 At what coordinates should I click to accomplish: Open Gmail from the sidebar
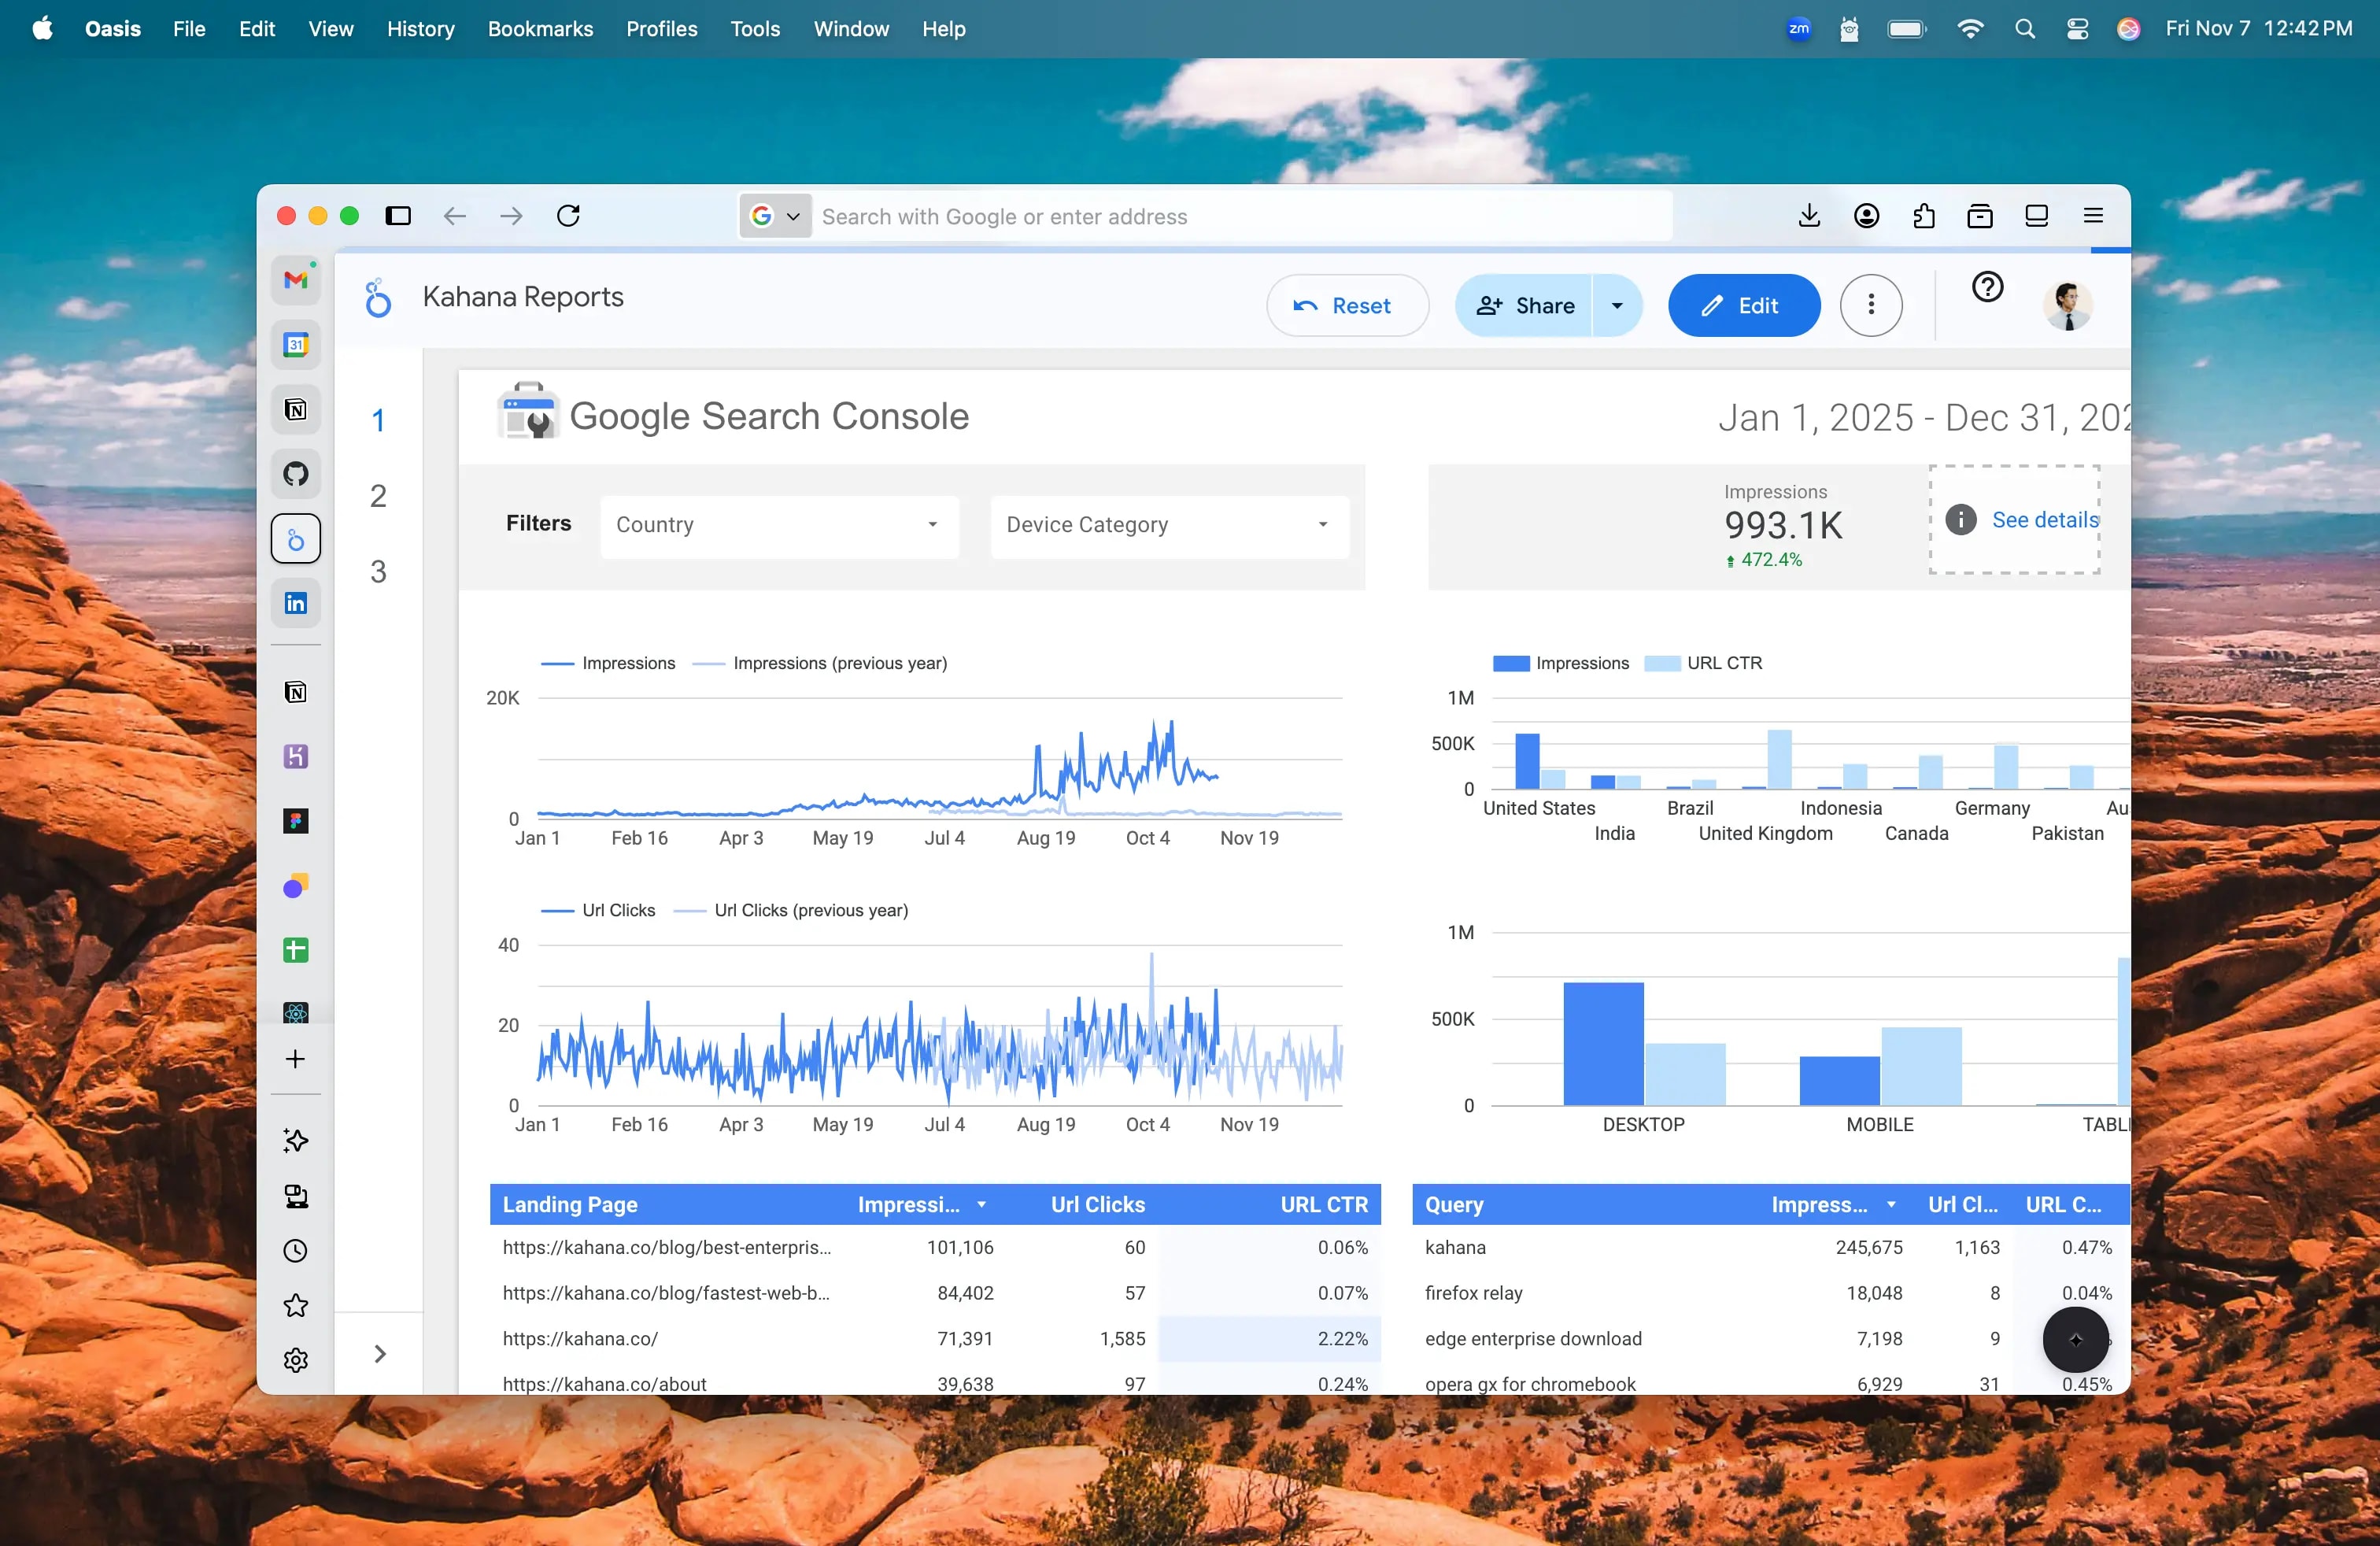[x=296, y=280]
